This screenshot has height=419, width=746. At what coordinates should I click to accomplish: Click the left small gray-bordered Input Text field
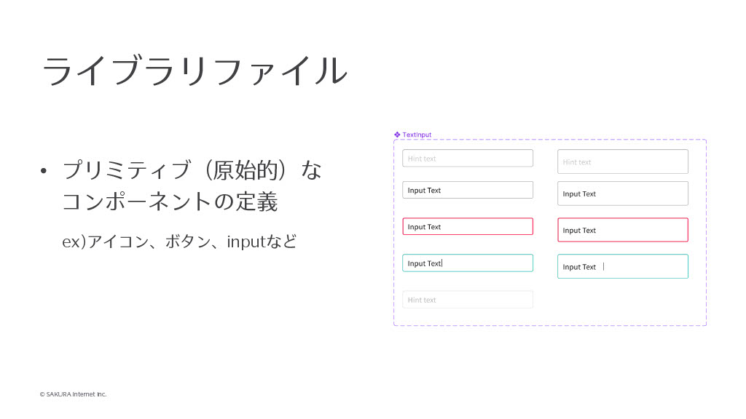click(467, 190)
